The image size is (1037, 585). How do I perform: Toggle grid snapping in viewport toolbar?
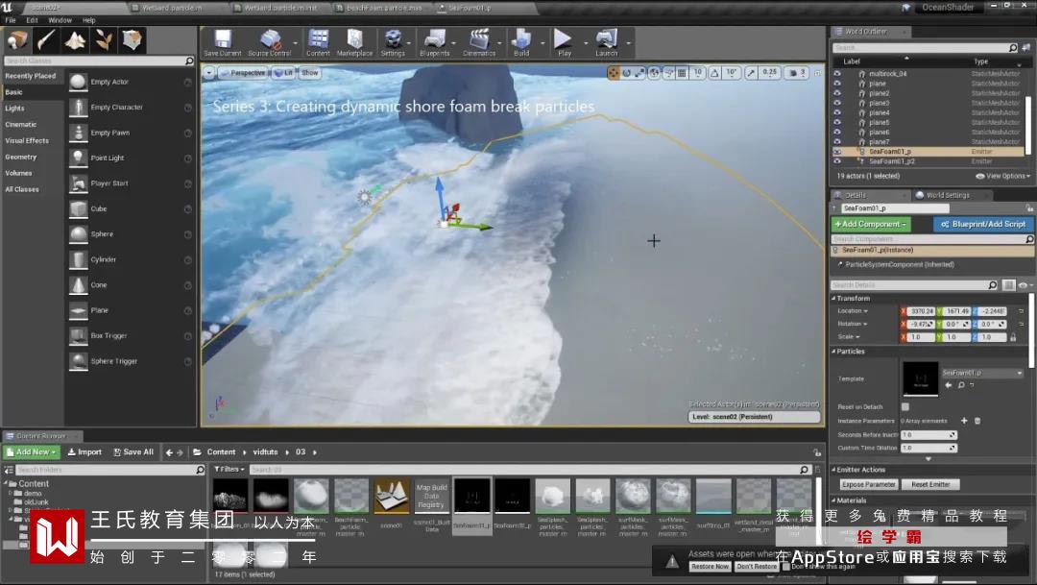point(682,73)
